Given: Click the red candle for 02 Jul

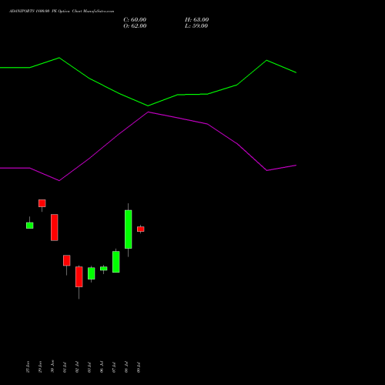Looking at the screenshot, I should [x=79, y=276].
